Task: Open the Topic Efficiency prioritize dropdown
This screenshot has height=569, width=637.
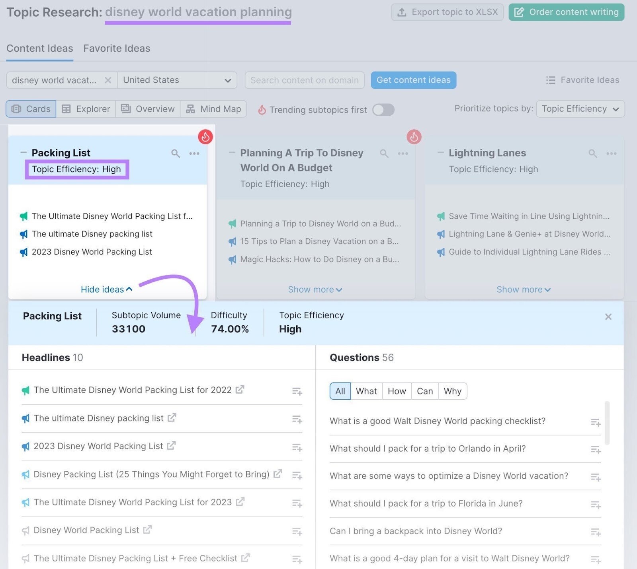Action: [x=580, y=109]
